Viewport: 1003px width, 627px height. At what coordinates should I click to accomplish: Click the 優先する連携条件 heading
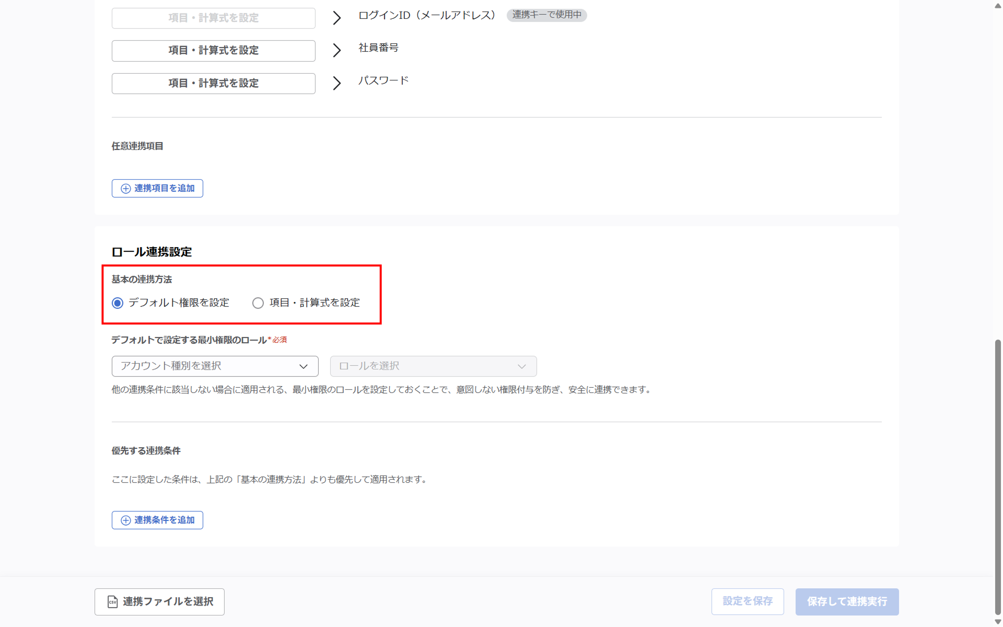(146, 451)
